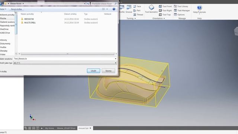
Task: Click the vertical arrange icon in the bottom bar
Action: pyautogui.click(x=38, y=128)
